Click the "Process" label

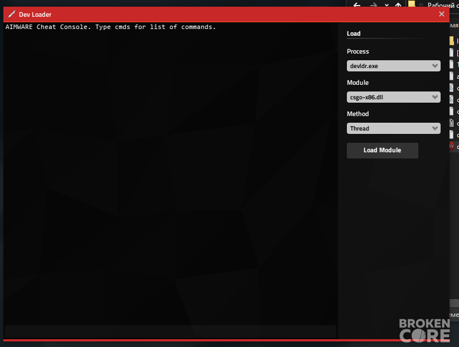357,51
